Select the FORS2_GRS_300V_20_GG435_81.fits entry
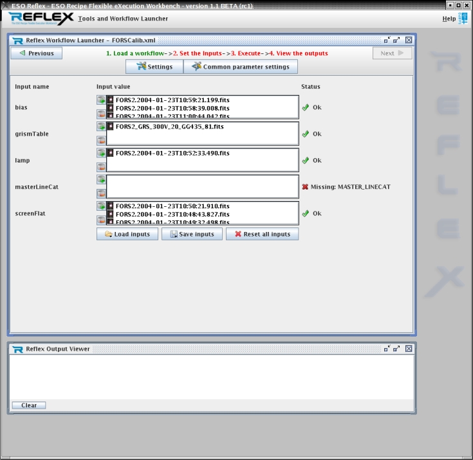Screen dimensions: 473x460 coord(170,127)
